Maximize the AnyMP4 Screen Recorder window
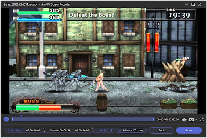Image resolution: width=207 pixels, height=138 pixels. point(193,4)
